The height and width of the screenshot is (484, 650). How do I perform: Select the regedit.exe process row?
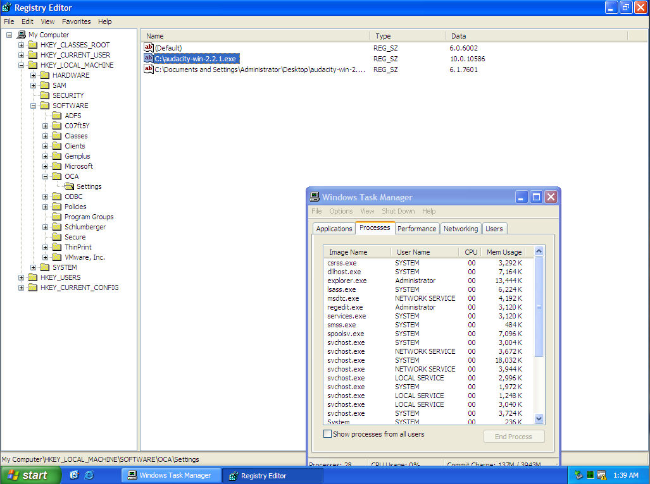click(x=429, y=307)
